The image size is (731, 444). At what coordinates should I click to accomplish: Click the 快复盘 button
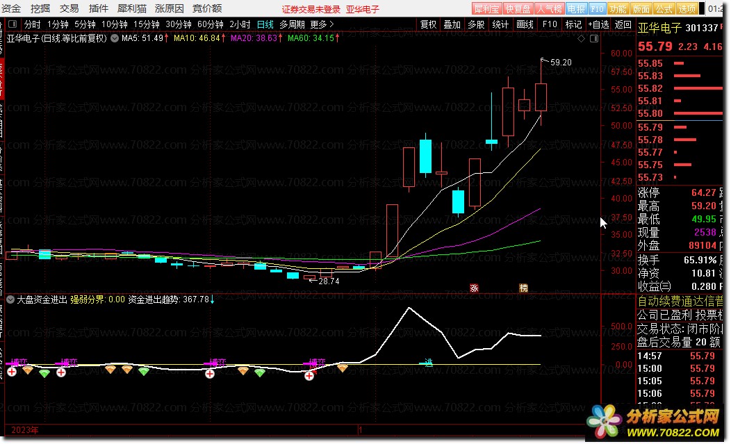click(518, 9)
